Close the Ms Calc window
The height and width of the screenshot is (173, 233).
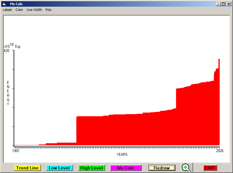229,4
